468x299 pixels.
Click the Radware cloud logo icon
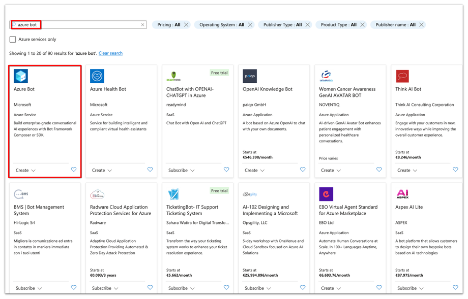pyautogui.click(x=97, y=194)
